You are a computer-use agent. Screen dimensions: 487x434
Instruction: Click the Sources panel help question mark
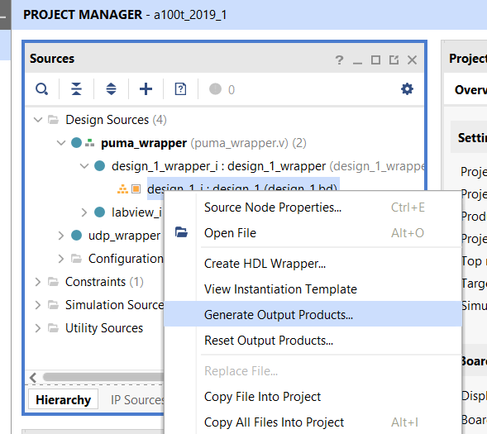tap(339, 60)
